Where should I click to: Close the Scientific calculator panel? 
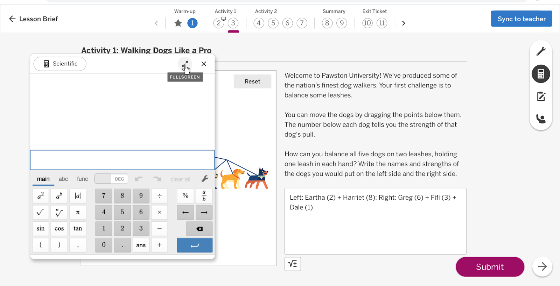coord(204,64)
